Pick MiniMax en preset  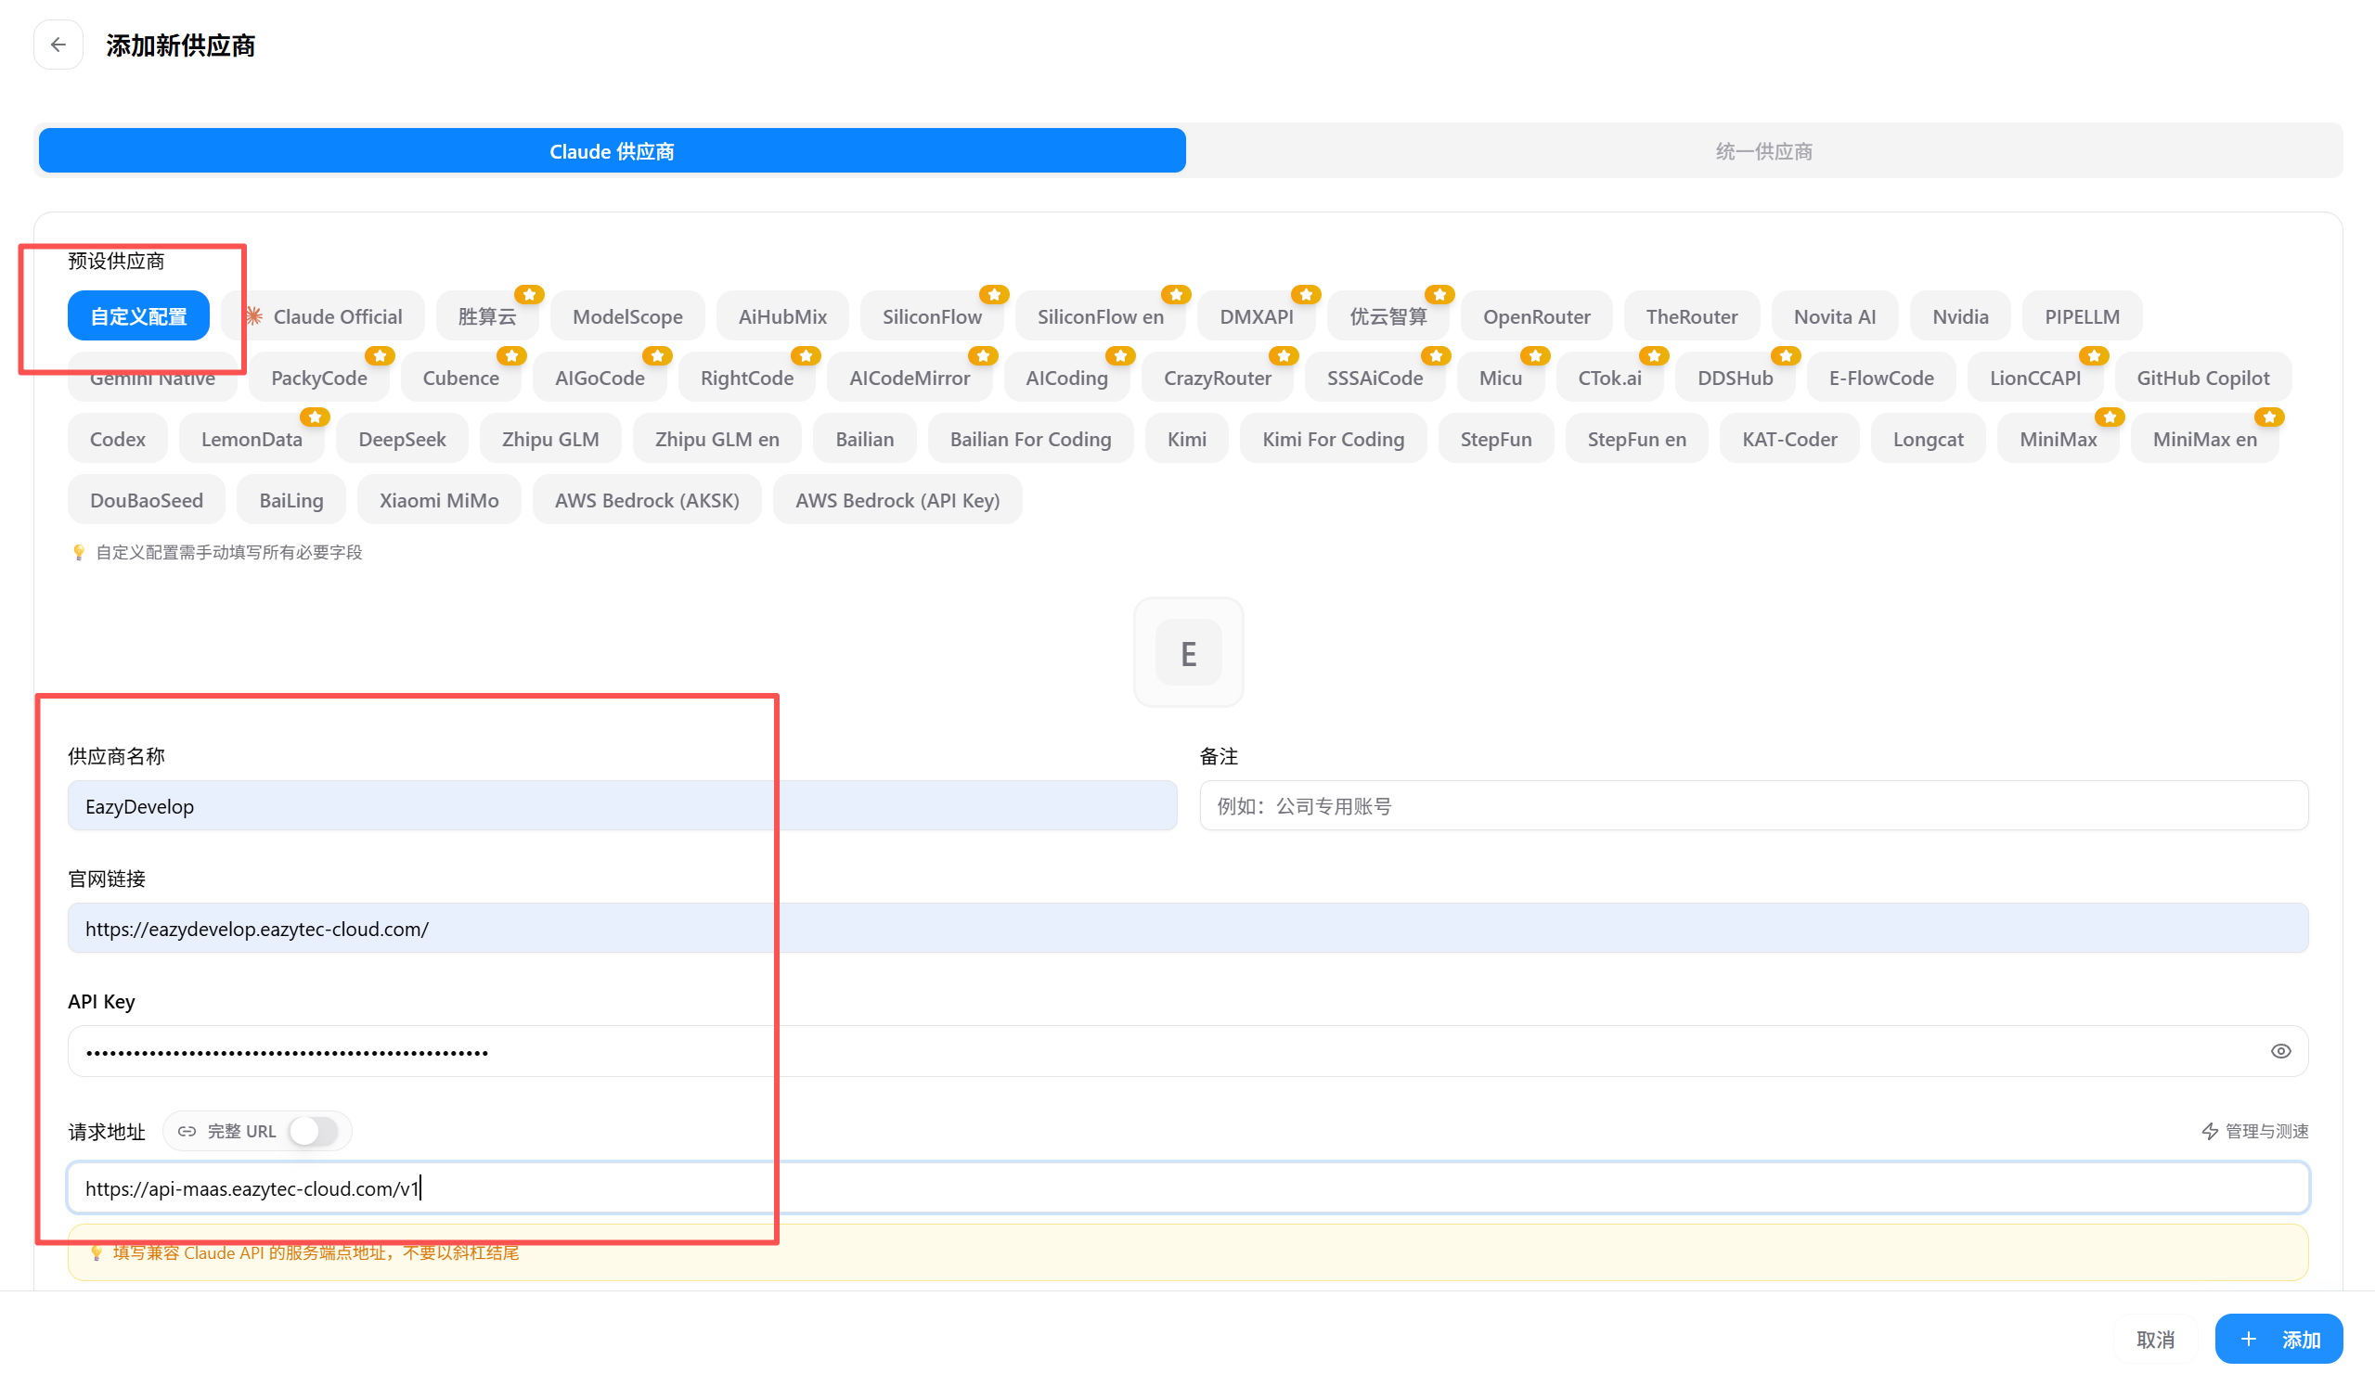pos(2204,438)
